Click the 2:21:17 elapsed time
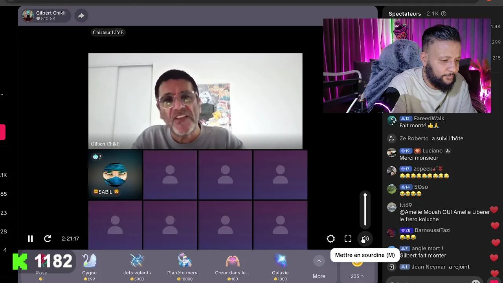 click(70, 239)
